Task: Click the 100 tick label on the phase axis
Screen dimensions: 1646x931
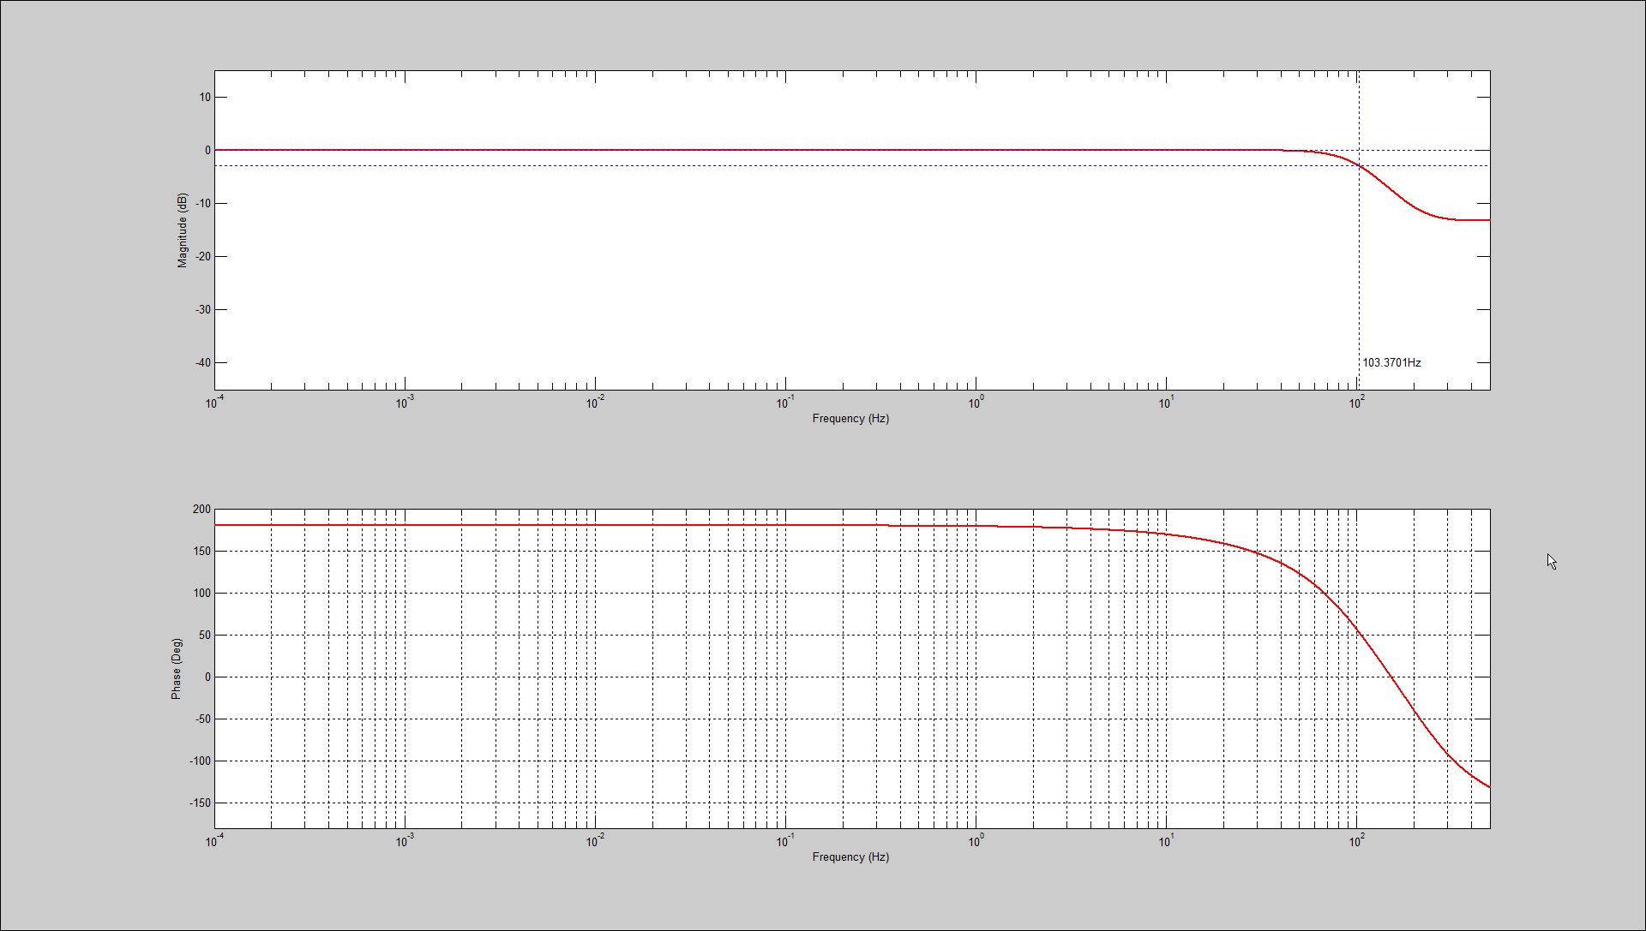Action: tap(201, 593)
